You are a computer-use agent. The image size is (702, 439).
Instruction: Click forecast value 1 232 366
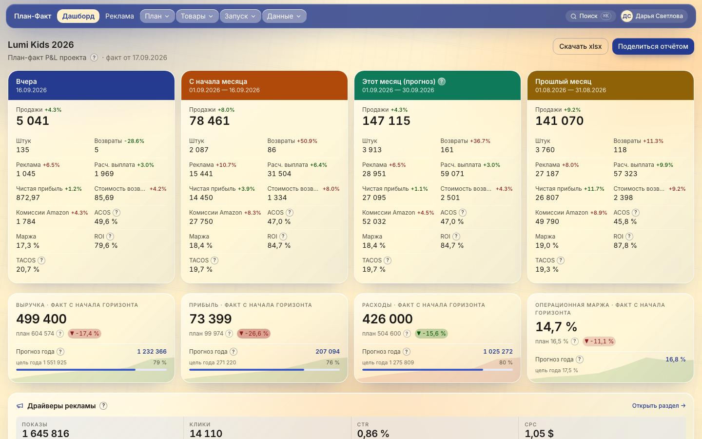tap(152, 352)
